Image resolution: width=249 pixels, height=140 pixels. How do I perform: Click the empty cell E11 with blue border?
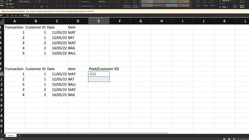pyautogui.click(x=99, y=79)
